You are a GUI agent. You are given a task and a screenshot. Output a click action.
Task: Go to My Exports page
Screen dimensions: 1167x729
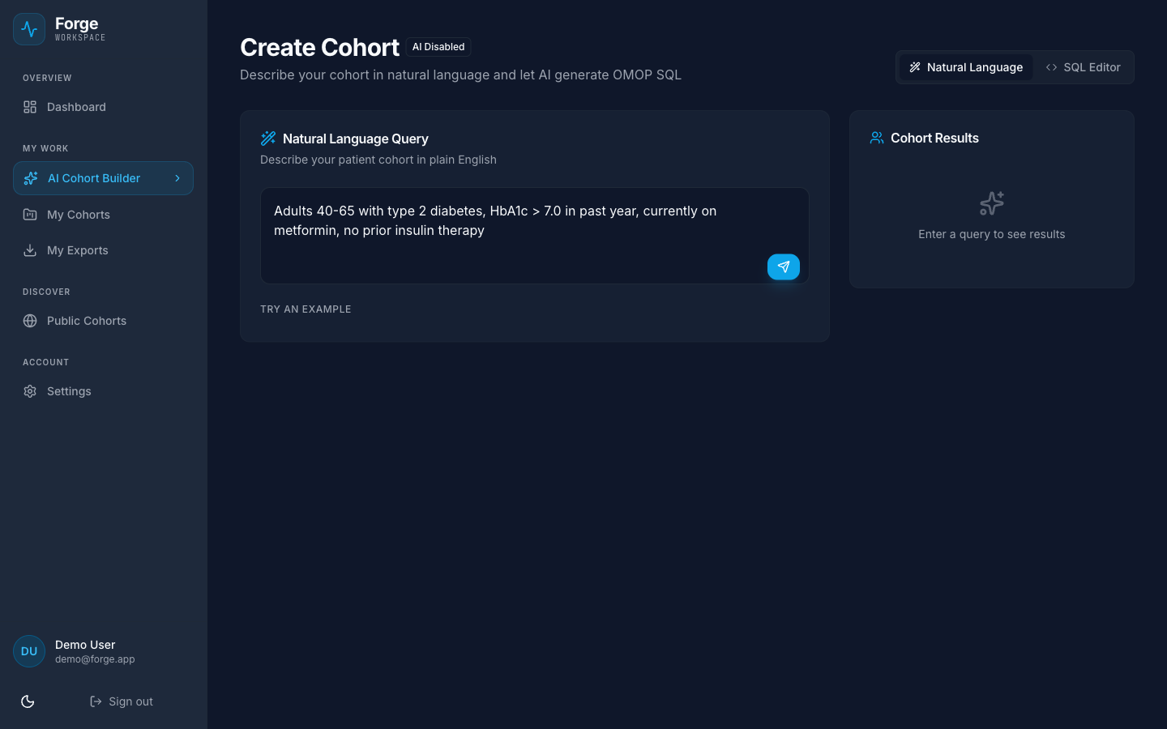[x=78, y=250]
